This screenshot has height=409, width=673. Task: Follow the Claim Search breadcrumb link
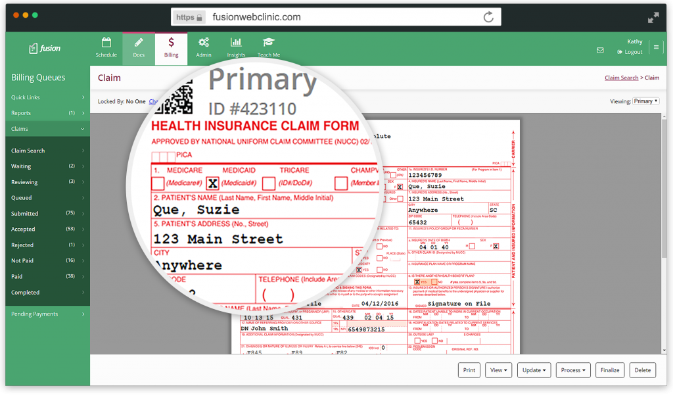622,78
